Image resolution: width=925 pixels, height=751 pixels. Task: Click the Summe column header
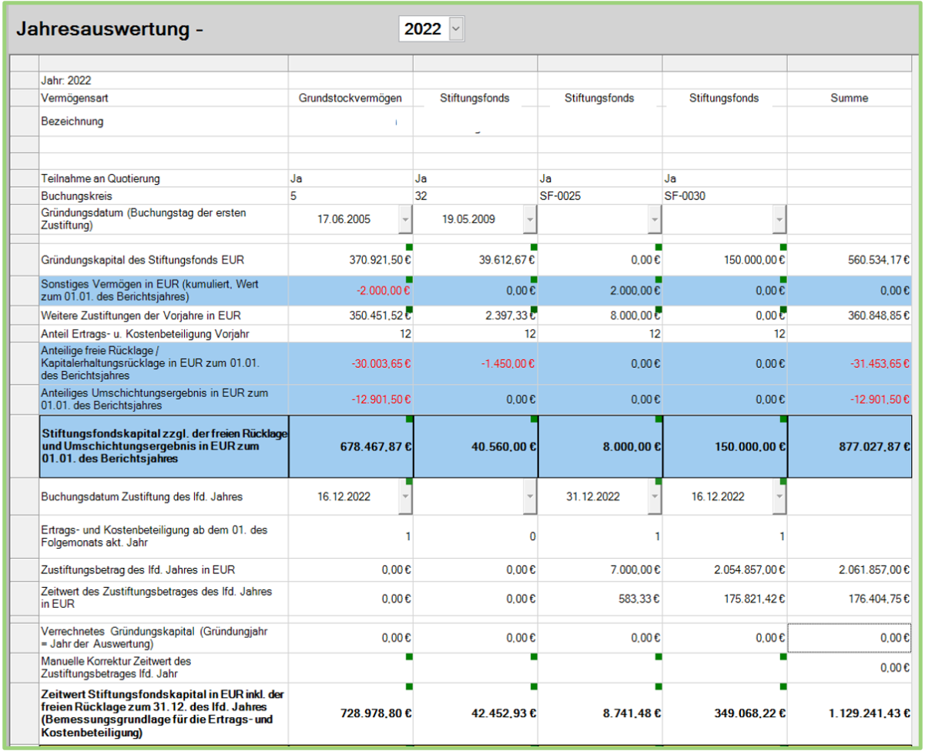click(x=849, y=98)
